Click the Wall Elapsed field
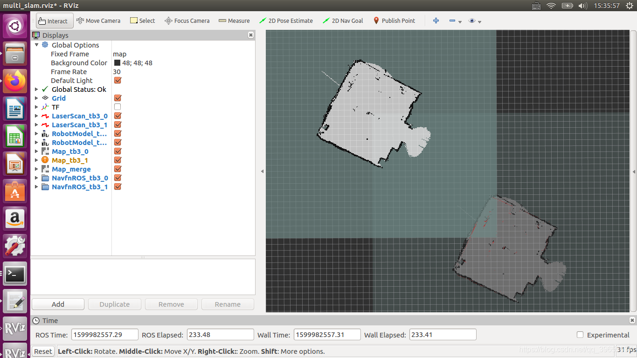 443,335
